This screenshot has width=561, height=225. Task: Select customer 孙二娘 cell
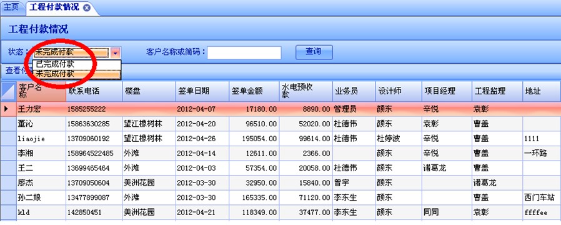tap(41, 197)
